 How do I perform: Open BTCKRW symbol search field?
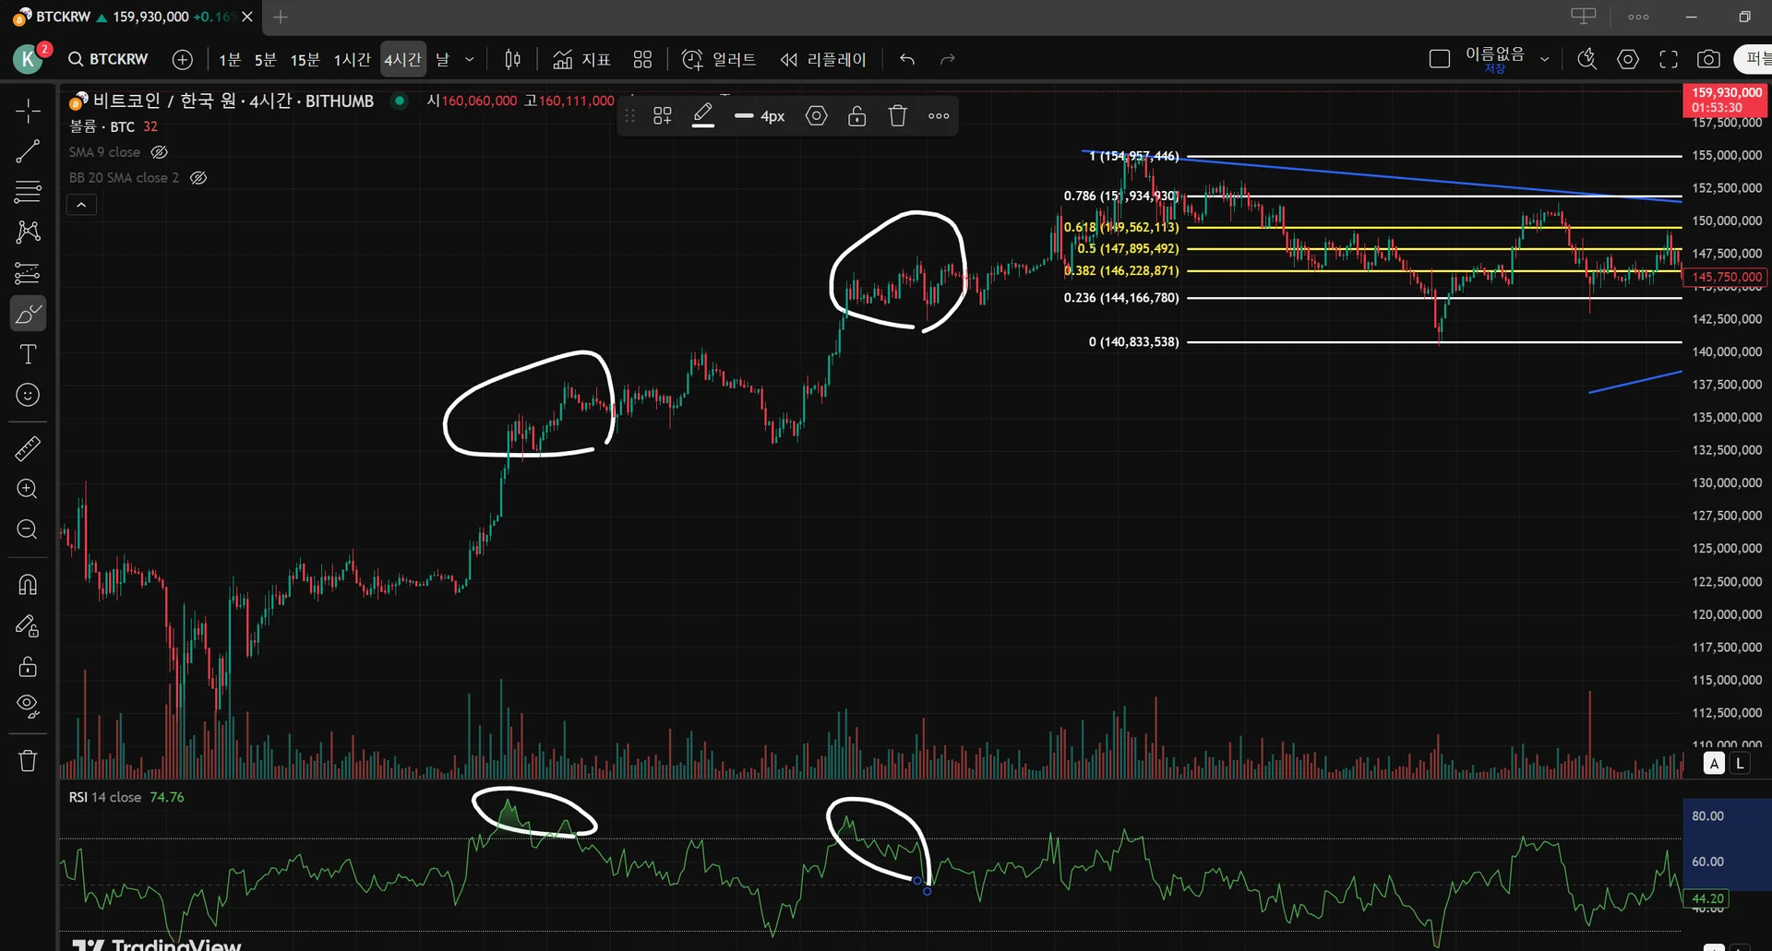coord(108,59)
